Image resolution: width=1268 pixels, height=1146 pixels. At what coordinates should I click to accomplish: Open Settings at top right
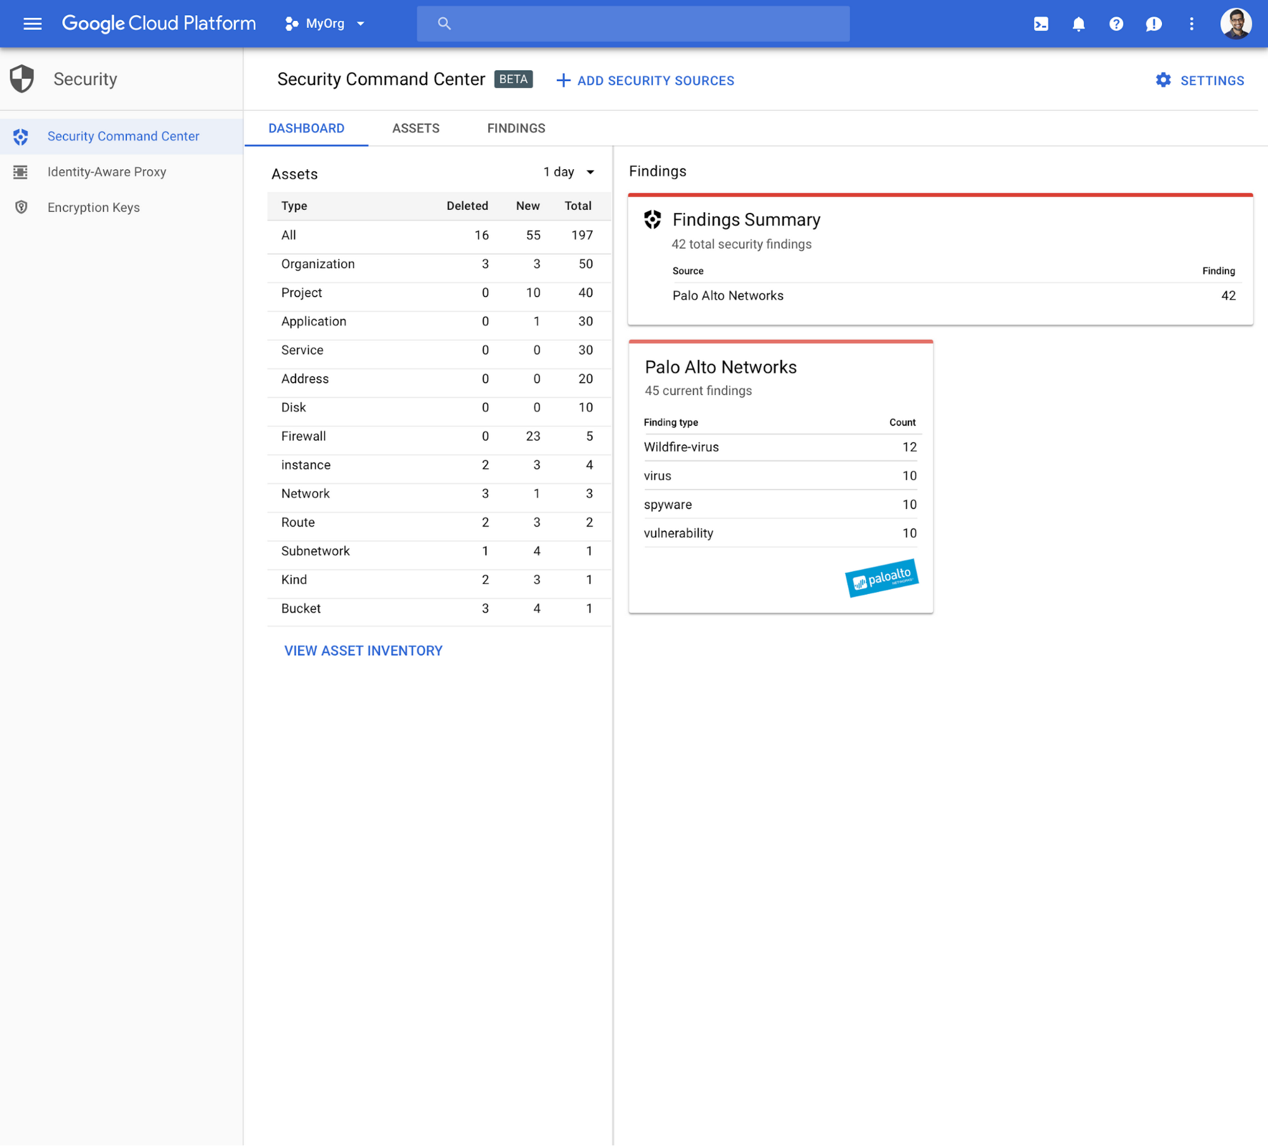tap(1200, 80)
